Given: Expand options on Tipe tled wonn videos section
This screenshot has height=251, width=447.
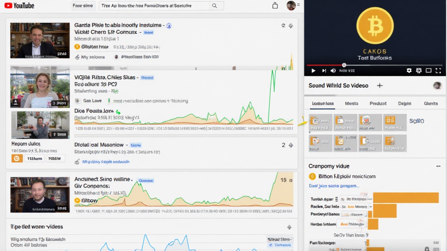Looking at the screenshot, I should [289, 227].
